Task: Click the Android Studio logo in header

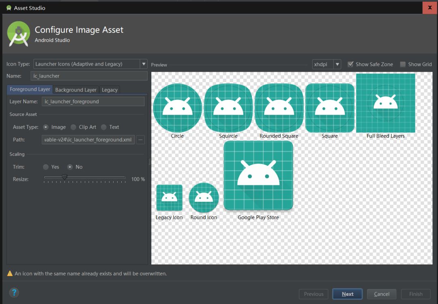Action: click(18, 34)
